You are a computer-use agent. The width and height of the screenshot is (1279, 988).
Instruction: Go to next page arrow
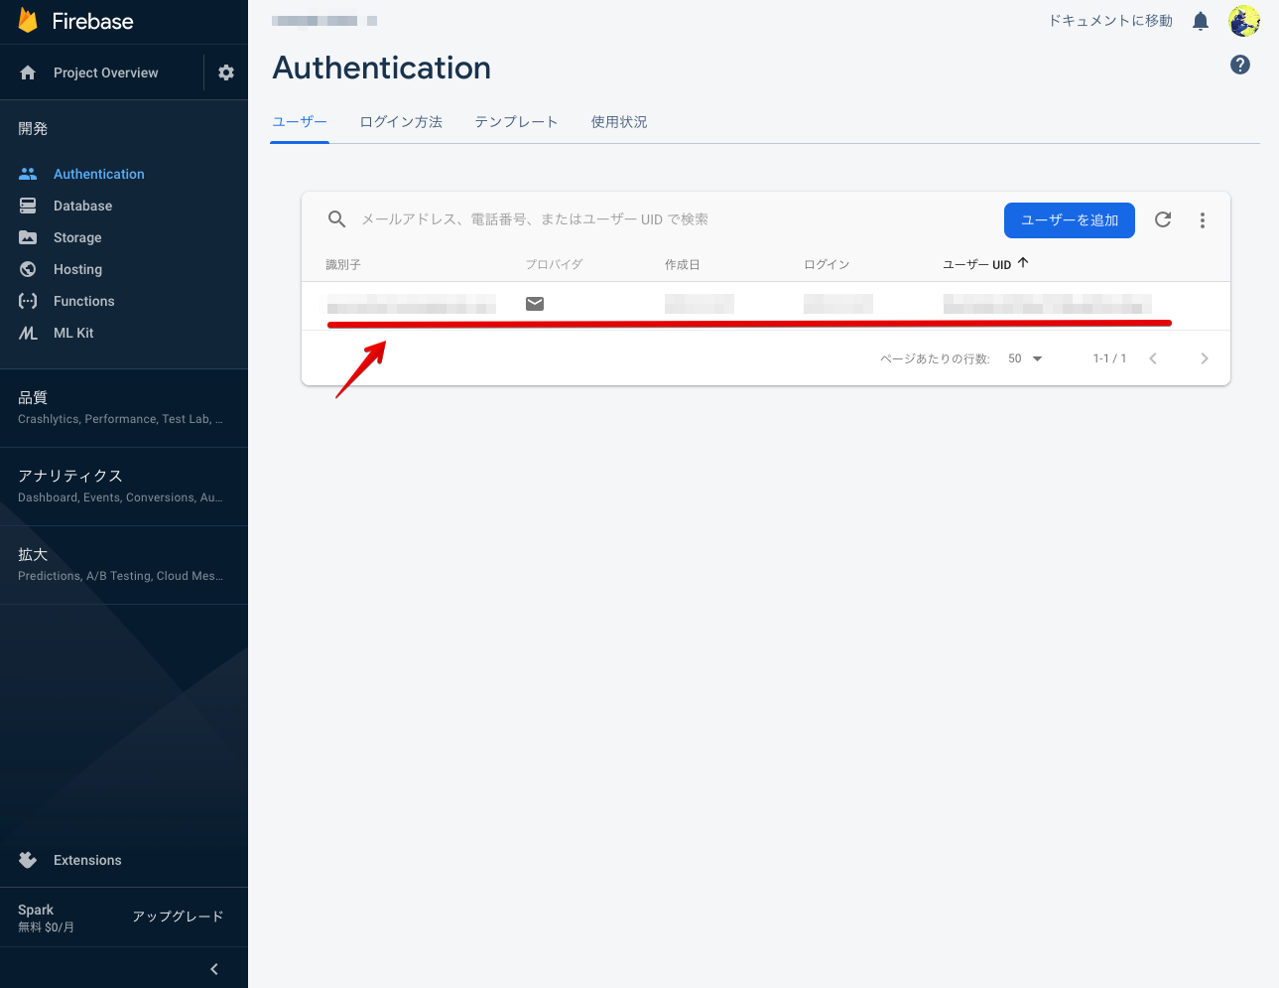(x=1205, y=358)
